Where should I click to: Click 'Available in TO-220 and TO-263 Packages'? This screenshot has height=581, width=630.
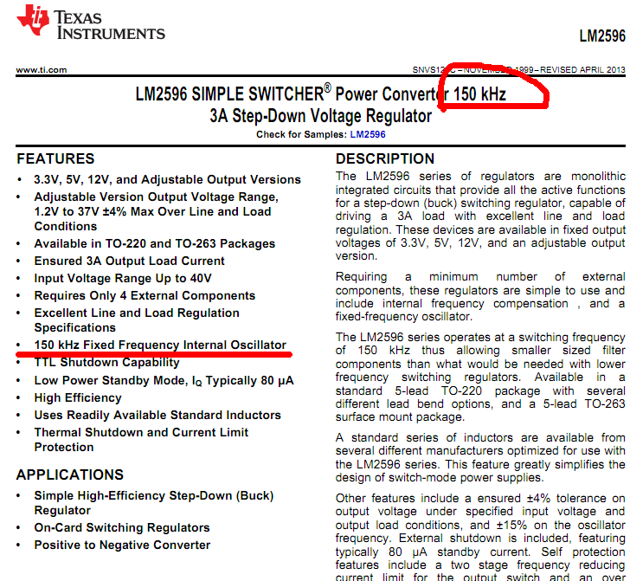[155, 243]
